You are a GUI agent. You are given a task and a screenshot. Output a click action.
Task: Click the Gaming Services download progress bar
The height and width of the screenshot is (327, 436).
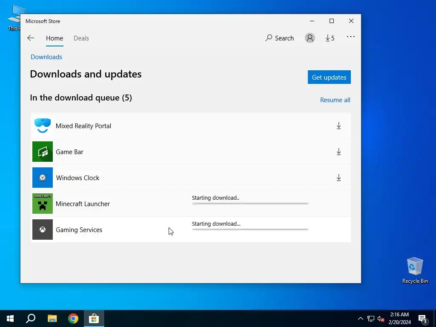(x=250, y=229)
